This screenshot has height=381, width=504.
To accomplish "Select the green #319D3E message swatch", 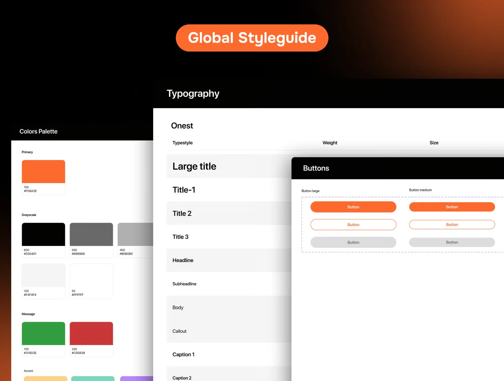I will click(43, 339).
